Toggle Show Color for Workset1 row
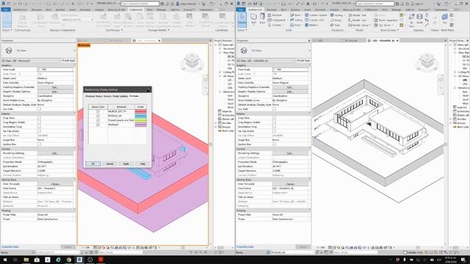 (98, 125)
